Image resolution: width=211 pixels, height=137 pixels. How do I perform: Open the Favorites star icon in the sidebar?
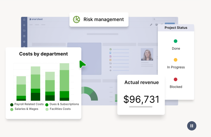tap(24, 42)
